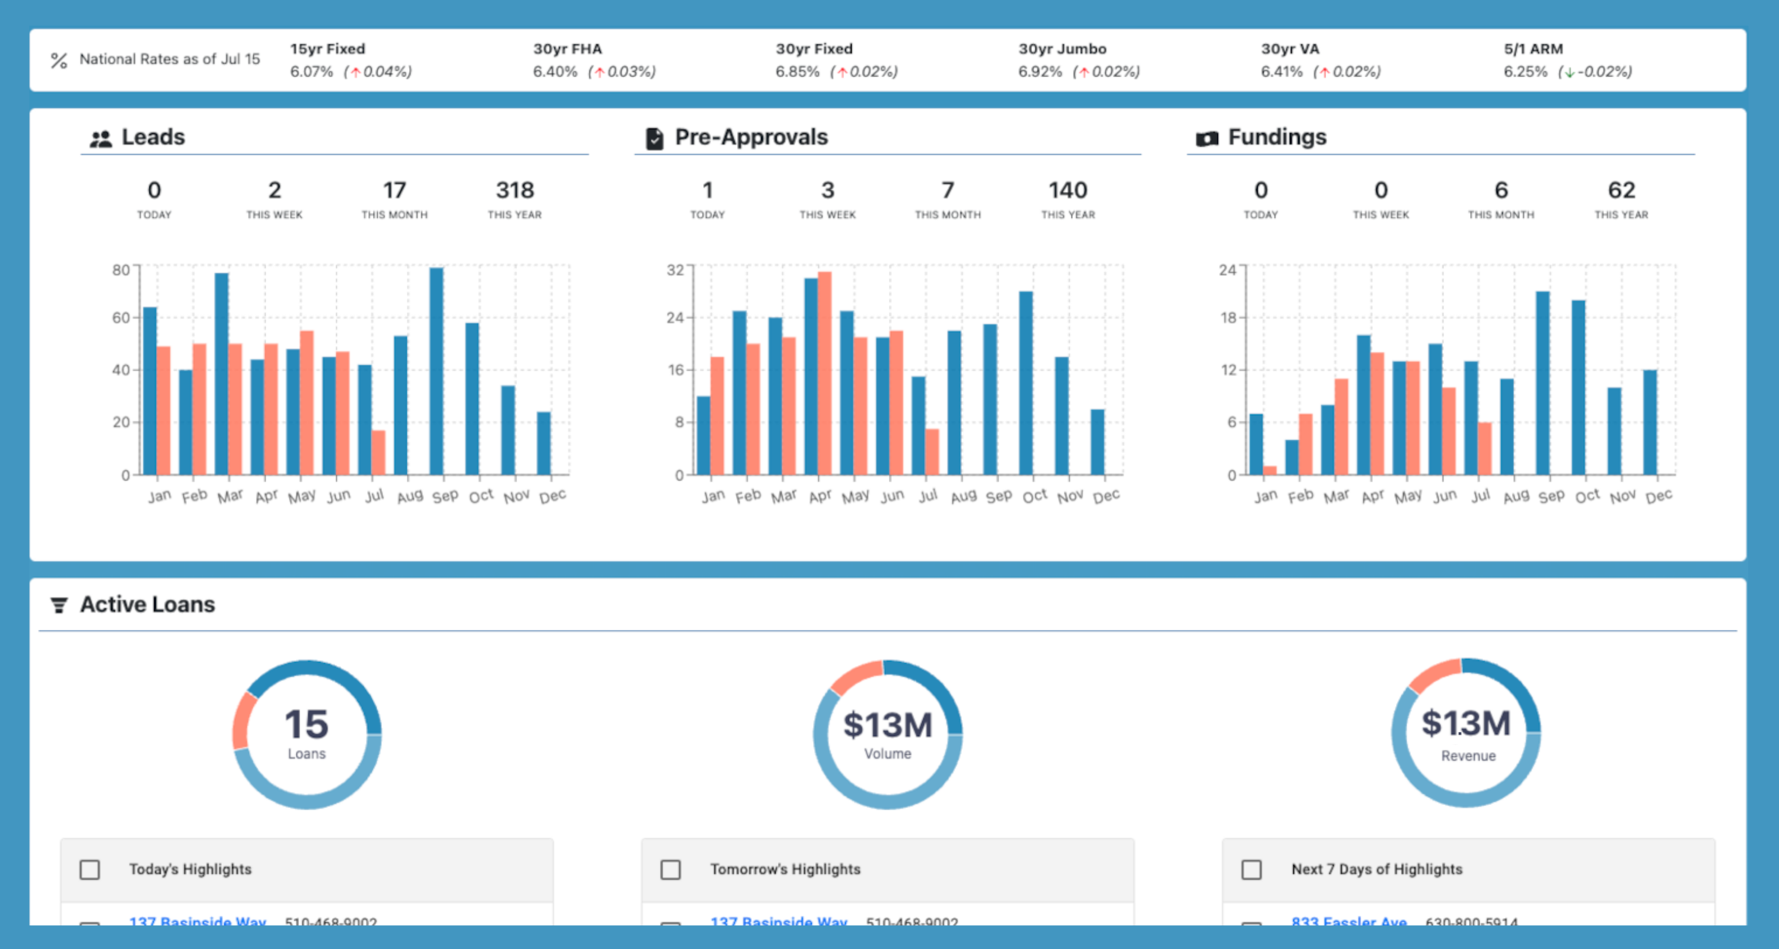Viewport: 1779px width, 949px height.
Task: Open 137 Basinside Way under Today's Highlights
Action: click(197, 921)
